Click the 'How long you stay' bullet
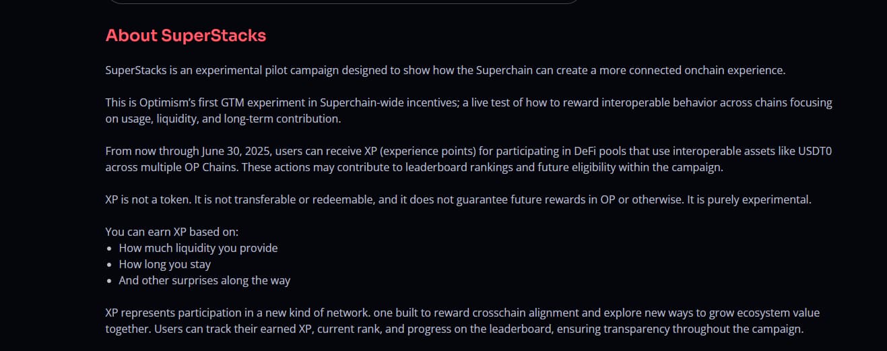887x351 pixels. pyautogui.click(x=165, y=264)
